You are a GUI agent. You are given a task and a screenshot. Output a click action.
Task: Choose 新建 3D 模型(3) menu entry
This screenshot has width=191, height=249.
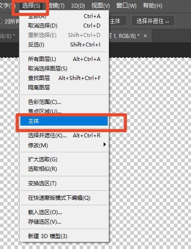[x=64, y=236]
